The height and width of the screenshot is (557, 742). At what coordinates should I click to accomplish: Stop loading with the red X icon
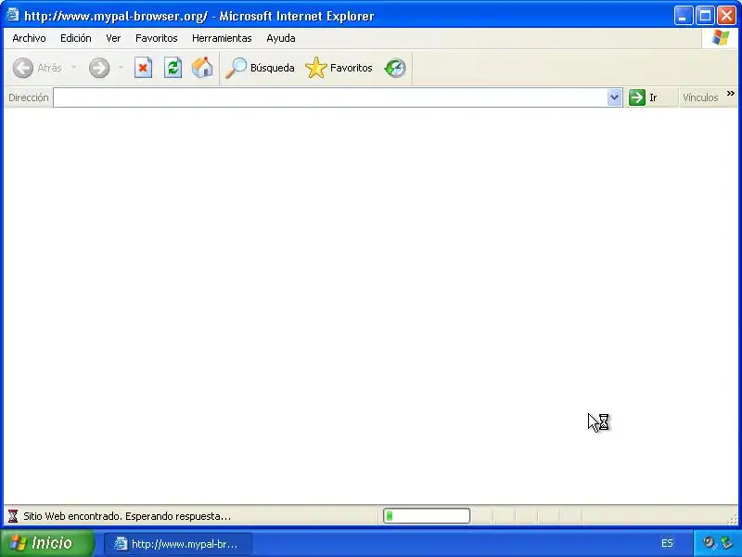click(143, 68)
